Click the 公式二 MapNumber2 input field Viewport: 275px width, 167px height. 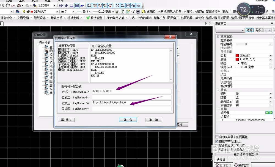coord(131,97)
